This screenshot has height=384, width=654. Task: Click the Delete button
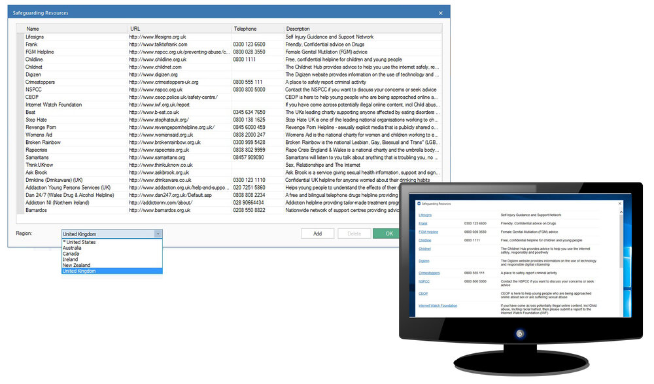tap(354, 234)
